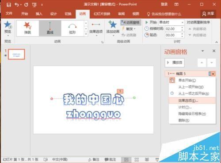Toggle the 备注 notes pane
This screenshot has height=163, width=221.
94,159
